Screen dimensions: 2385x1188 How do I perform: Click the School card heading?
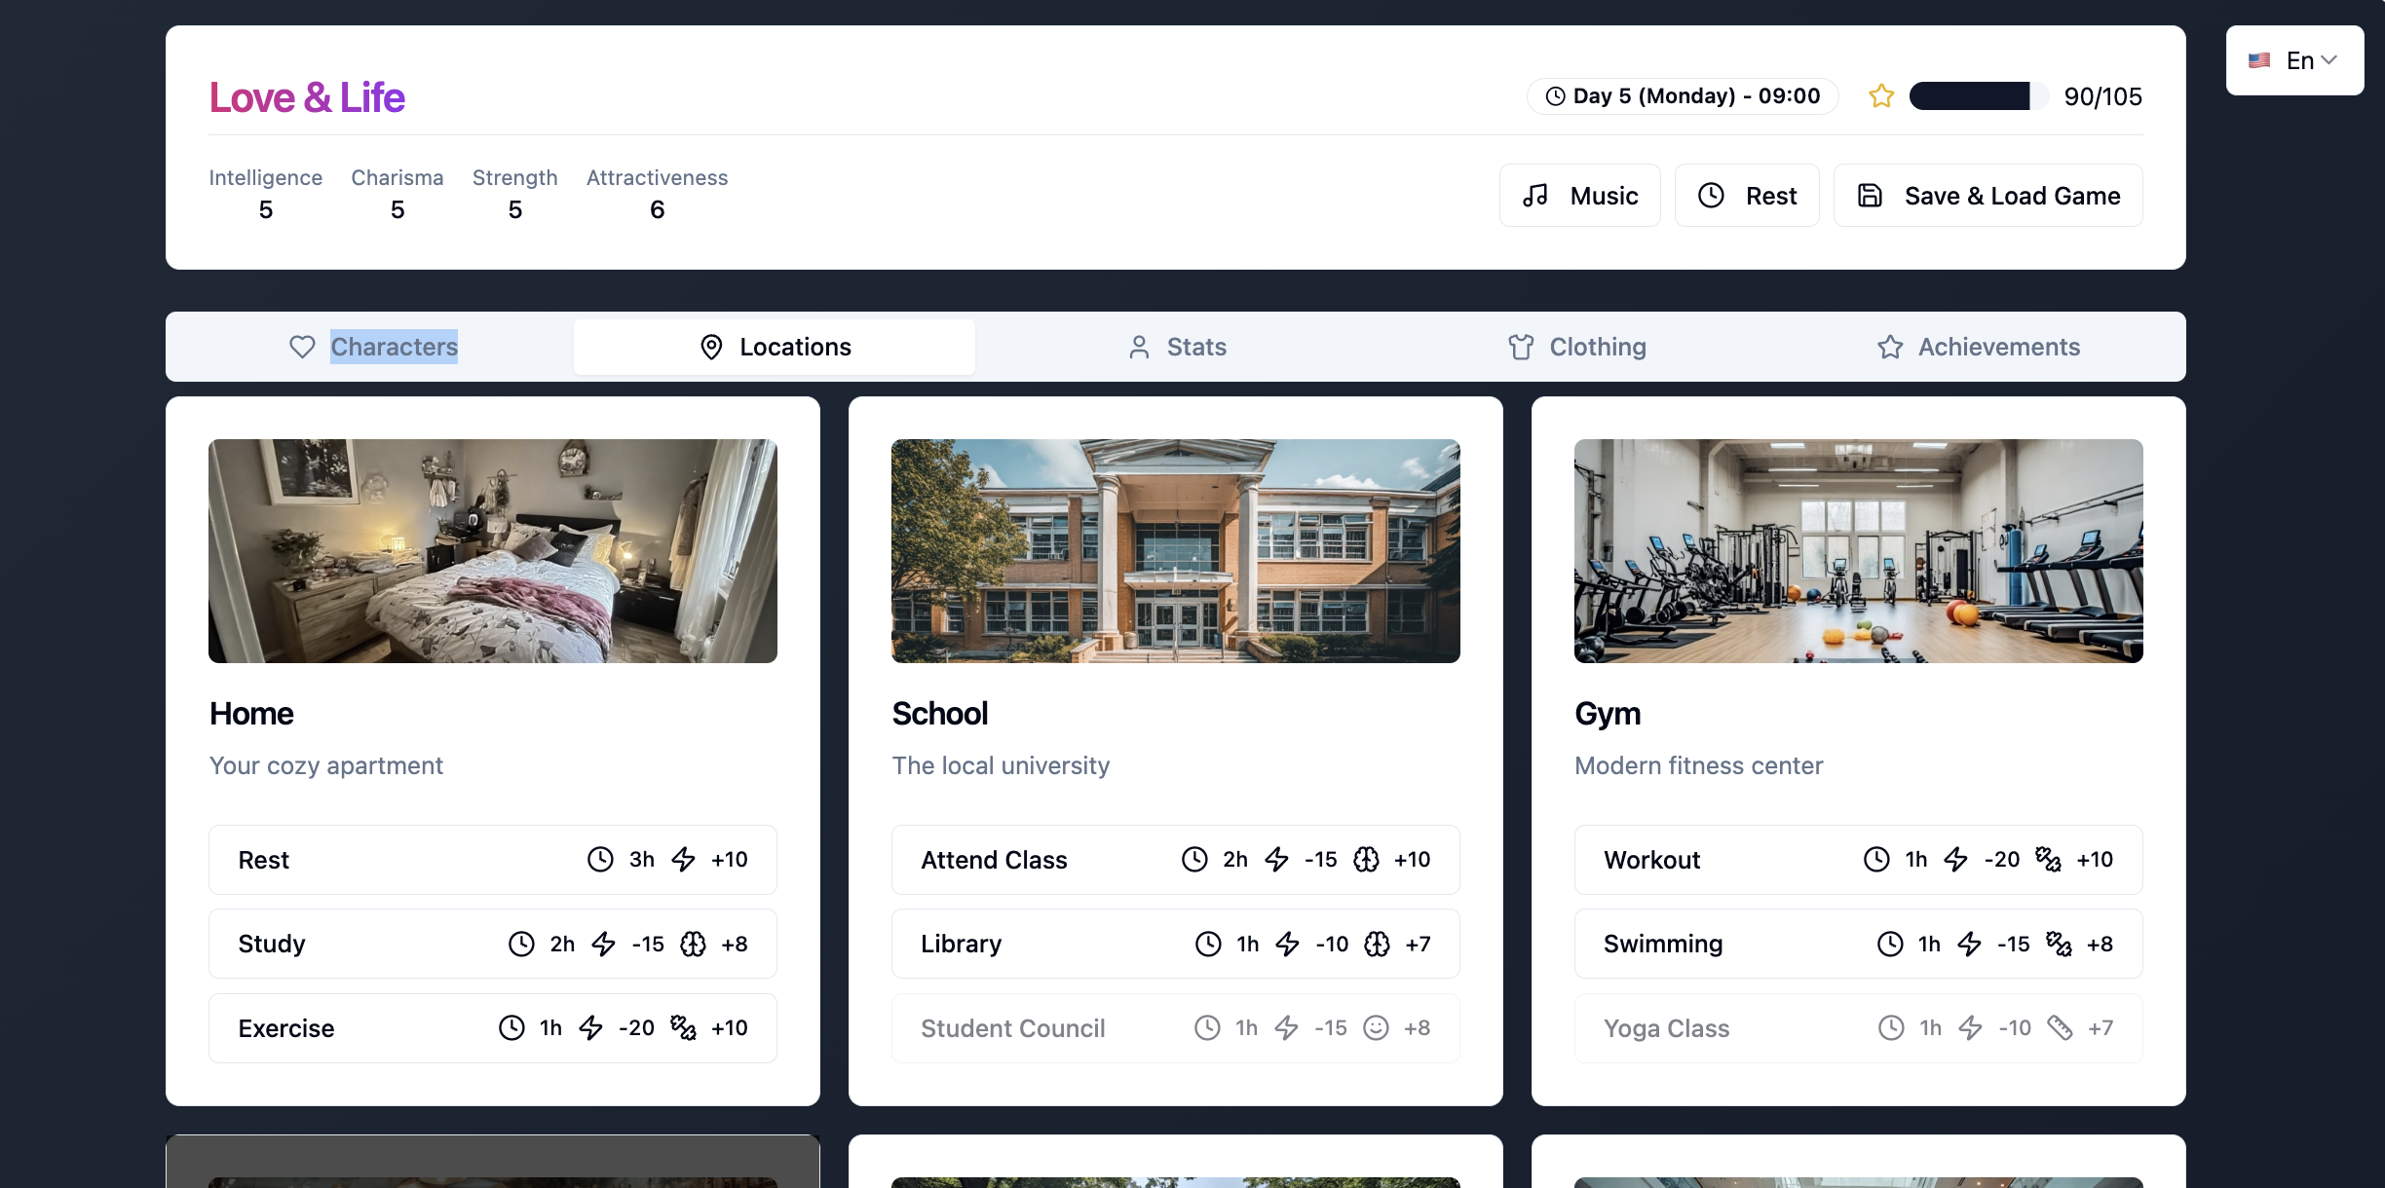point(940,714)
